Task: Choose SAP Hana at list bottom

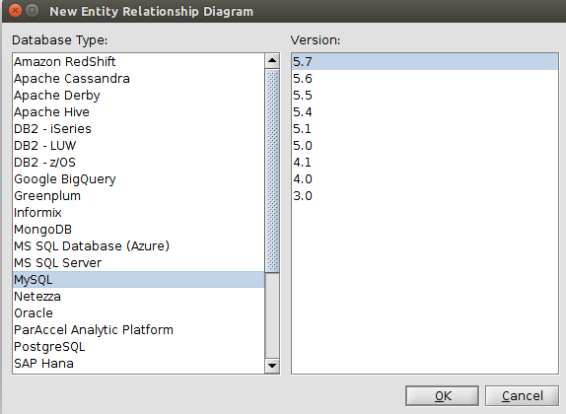Action: pos(139,363)
